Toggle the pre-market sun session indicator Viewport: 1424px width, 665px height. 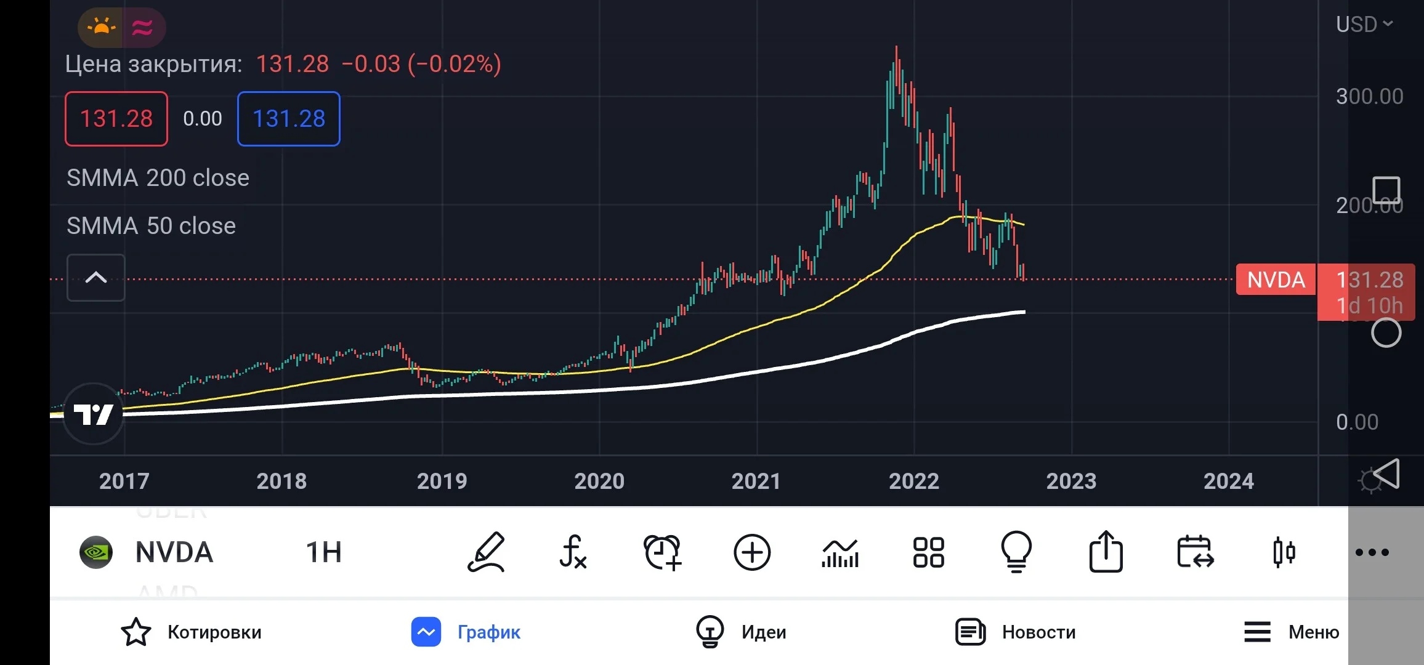[102, 27]
